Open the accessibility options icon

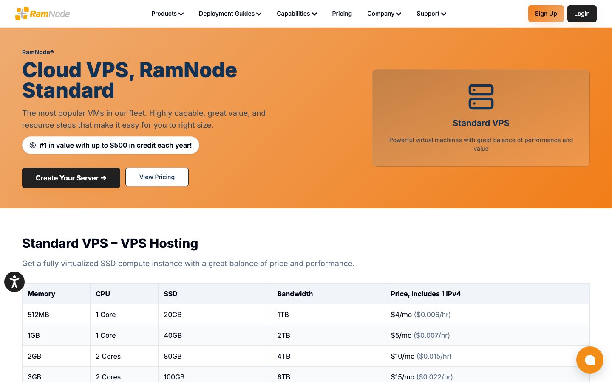click(14, 282)
